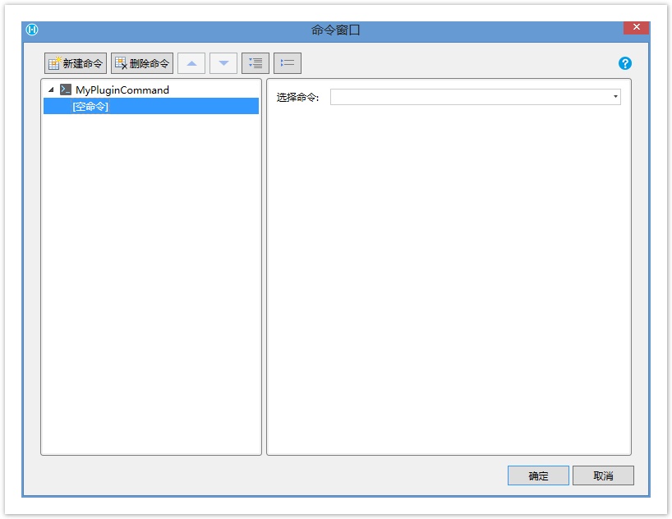
Task: Click the increase indent toolbar icon
Action: coord(255,63)
